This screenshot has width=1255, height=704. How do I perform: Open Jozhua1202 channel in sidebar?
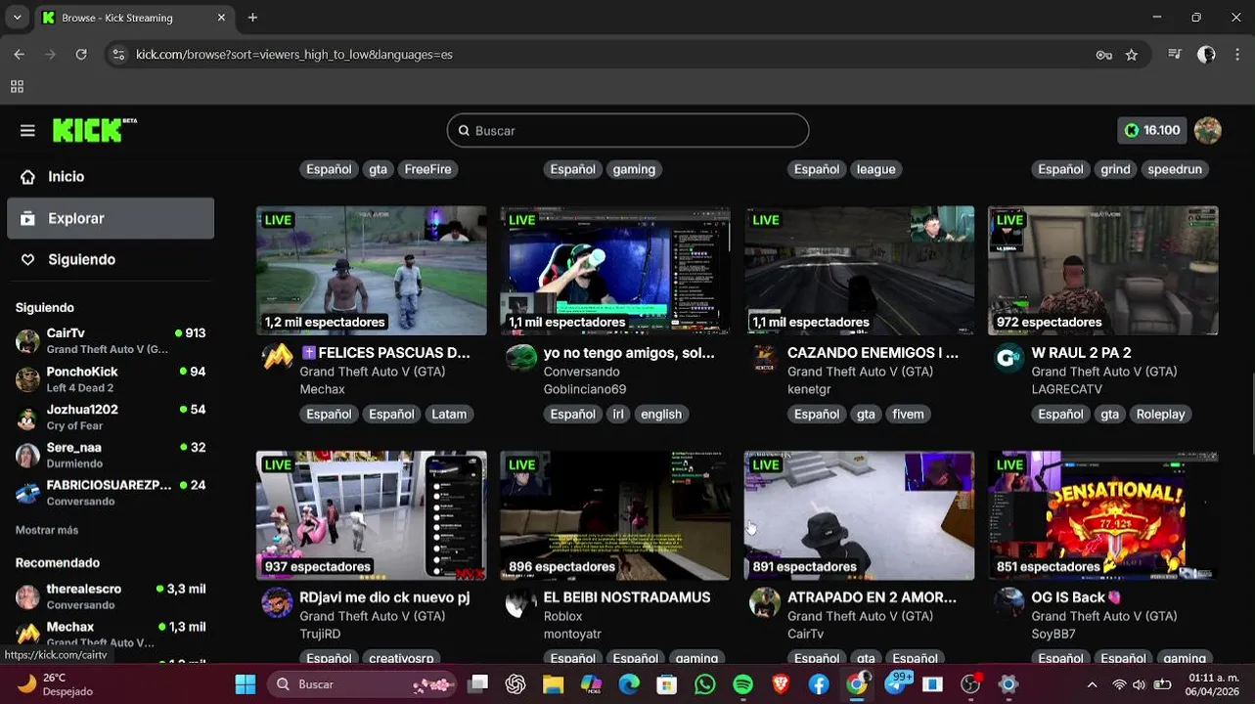click(111, 417)
